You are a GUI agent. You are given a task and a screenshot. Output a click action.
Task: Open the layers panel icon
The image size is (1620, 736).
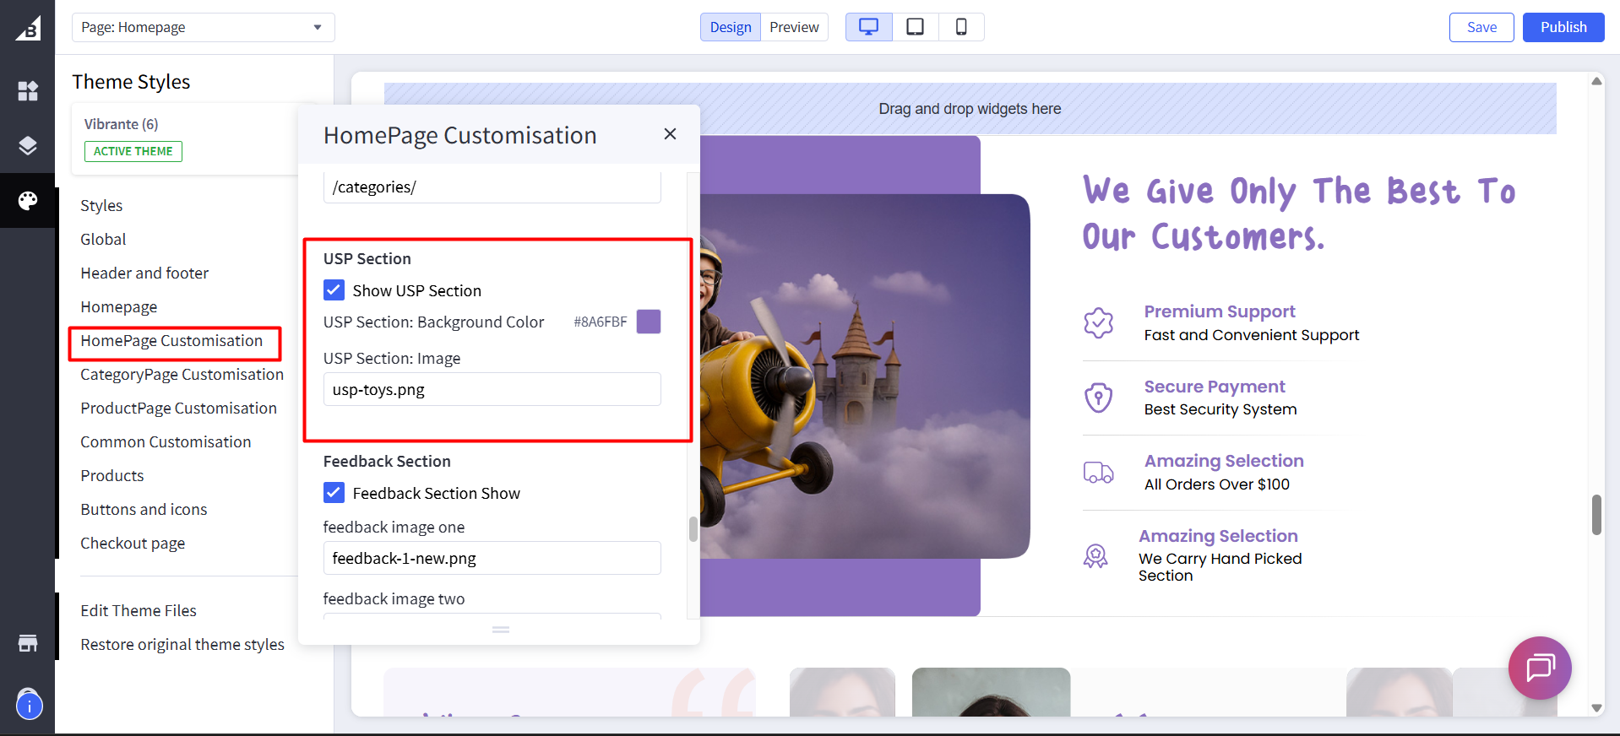[28, 145]
